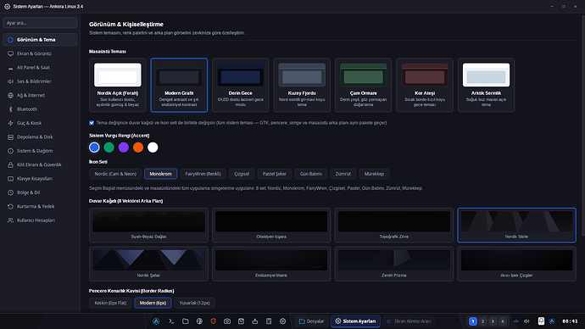
Task: Choose the purple accent color
Action: (124, 148)
